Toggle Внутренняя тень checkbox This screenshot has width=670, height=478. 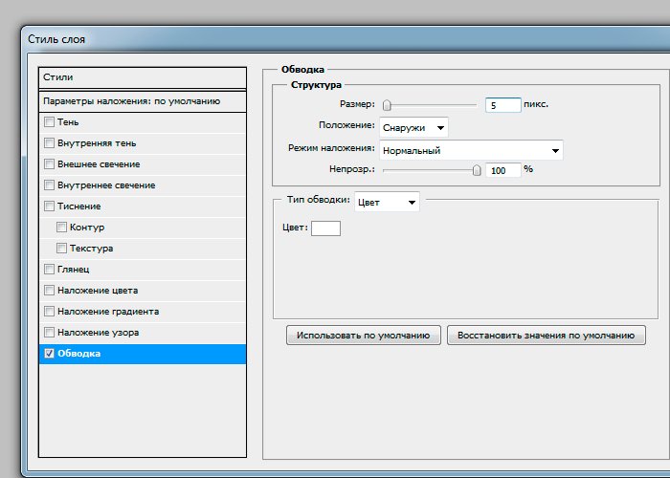pos(50,143)
